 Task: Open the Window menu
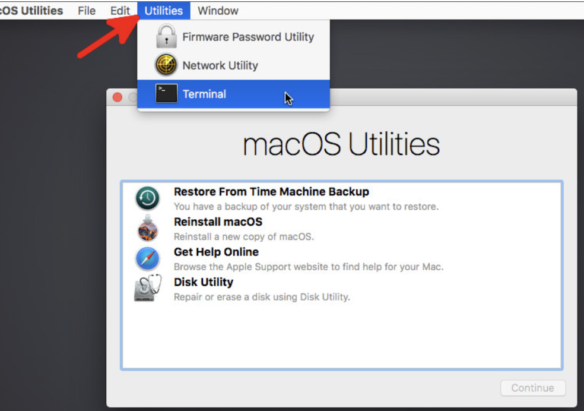[218, 11]
